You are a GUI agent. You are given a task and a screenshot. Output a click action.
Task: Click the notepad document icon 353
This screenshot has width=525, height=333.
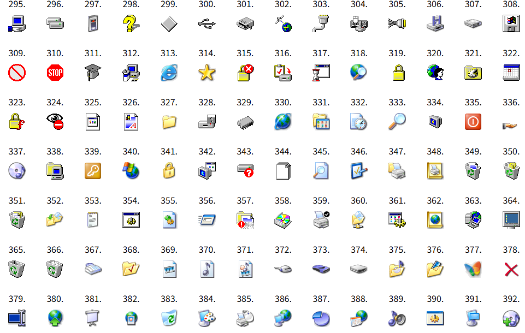click(x=93, y=220)
